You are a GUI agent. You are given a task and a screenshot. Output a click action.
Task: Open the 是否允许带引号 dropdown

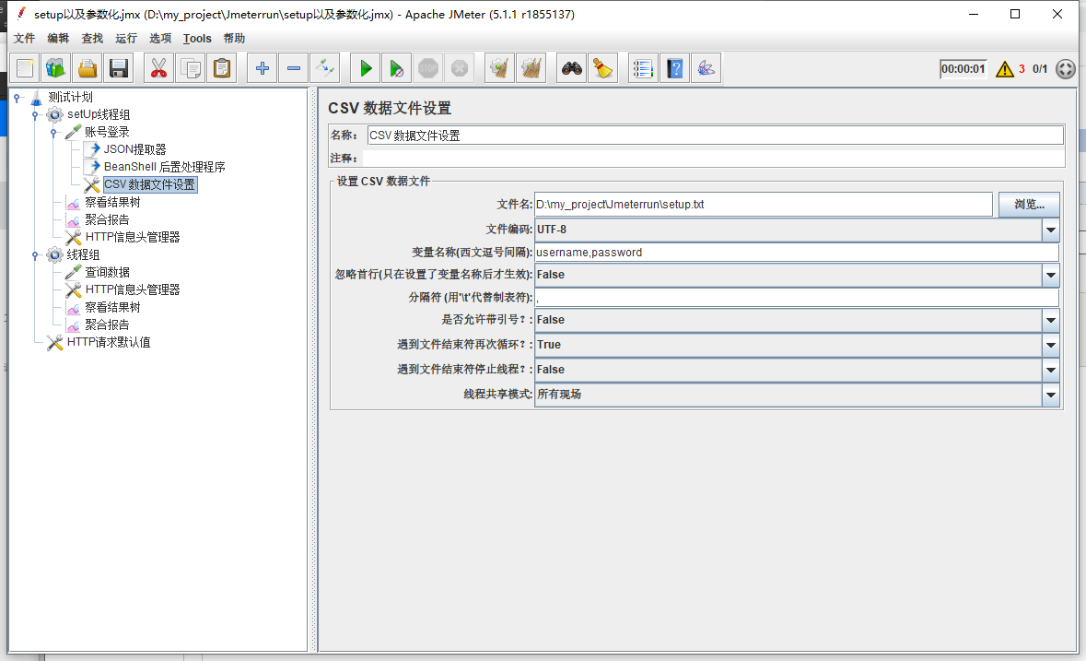(x=1051, y=320)
